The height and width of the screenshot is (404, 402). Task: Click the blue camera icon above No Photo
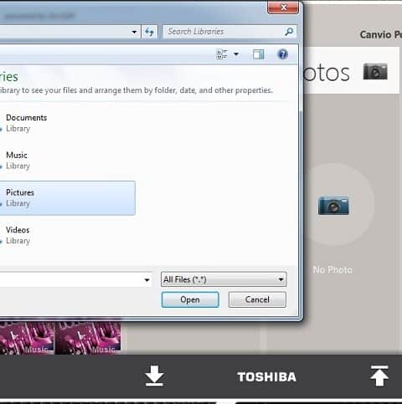coord(333,206)
